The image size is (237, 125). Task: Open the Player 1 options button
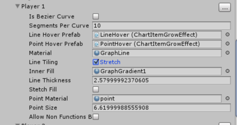click(x=225, y=7)
